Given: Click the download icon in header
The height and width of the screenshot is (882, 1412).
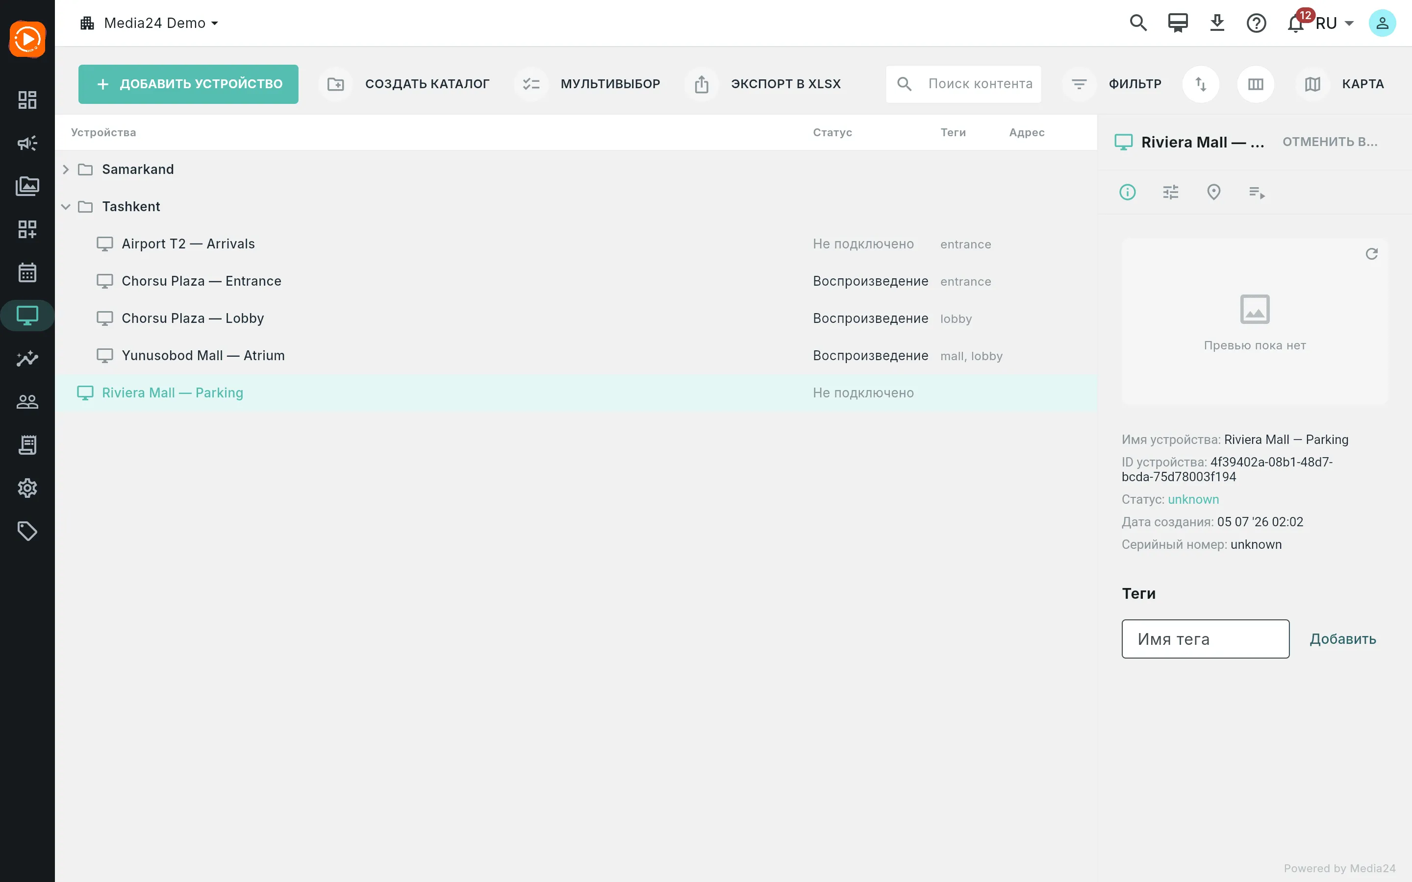Looking at the screenshot, I should coord(1217,24).
